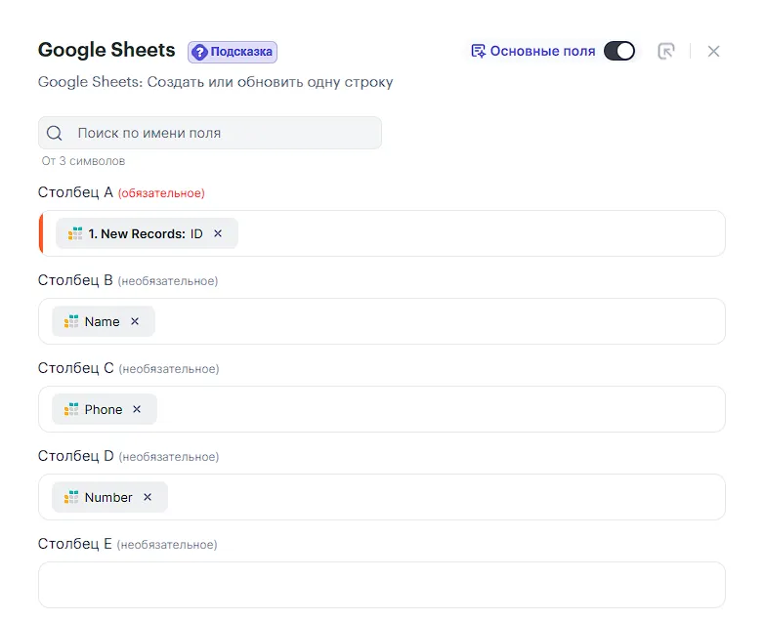The height and width of the screenshot is (621, 766).
Task: Click empty area of Столбец C field
Action: (440, 410)
